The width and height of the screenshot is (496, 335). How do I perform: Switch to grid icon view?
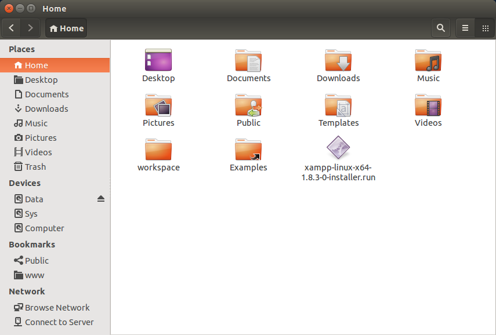pos(485,28)
